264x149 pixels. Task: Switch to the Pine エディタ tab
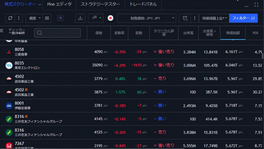[59, 4]
